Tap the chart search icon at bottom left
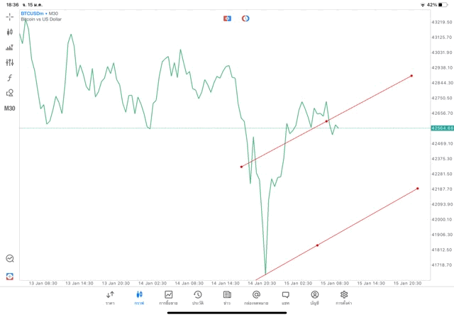The image size is (454, 317). point(10,259)
